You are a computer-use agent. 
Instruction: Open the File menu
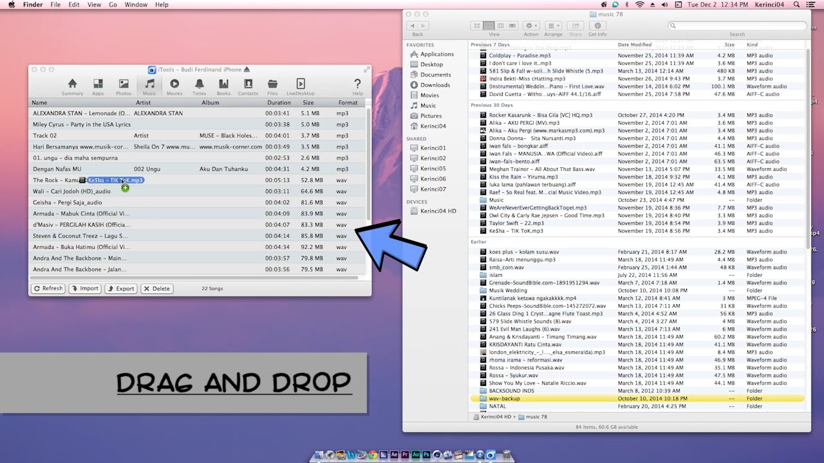point(55,5)
